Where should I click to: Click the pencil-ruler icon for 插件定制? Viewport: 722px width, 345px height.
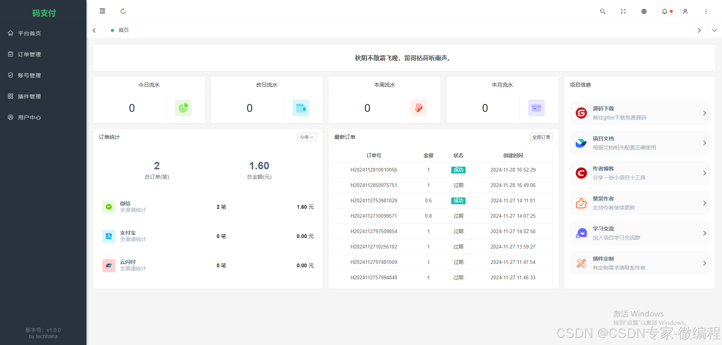point(581,263)
